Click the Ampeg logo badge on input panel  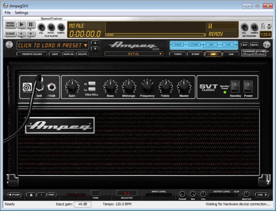pos(28,87)
